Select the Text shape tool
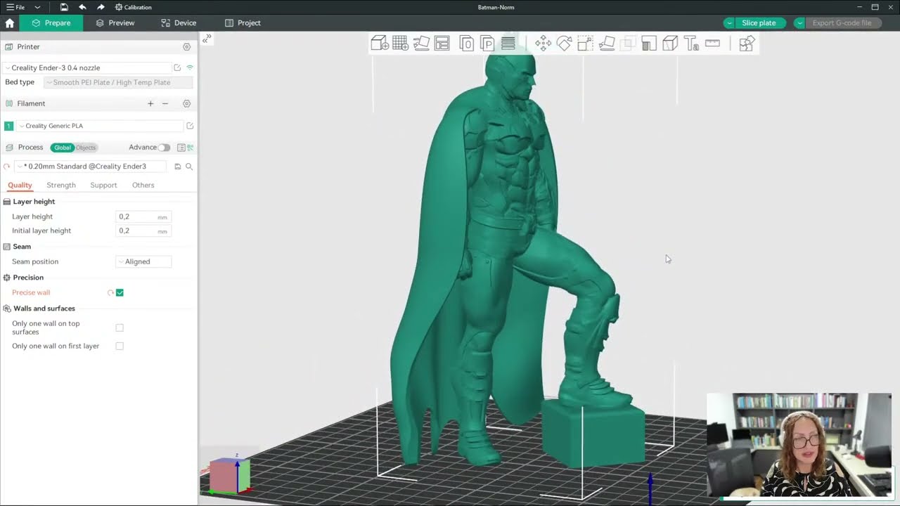 pos(691,44)
